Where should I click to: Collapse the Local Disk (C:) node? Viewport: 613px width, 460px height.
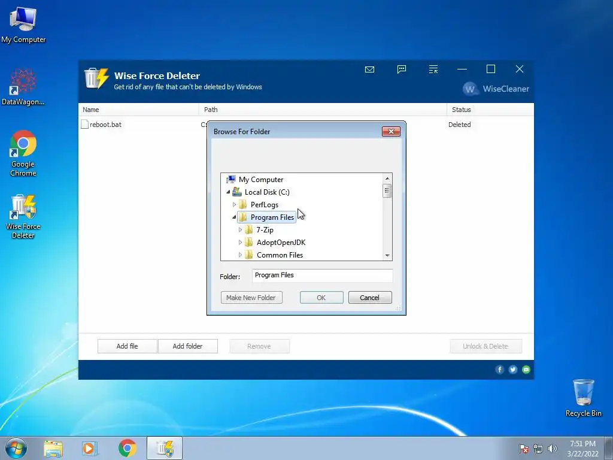click(228, 192)
